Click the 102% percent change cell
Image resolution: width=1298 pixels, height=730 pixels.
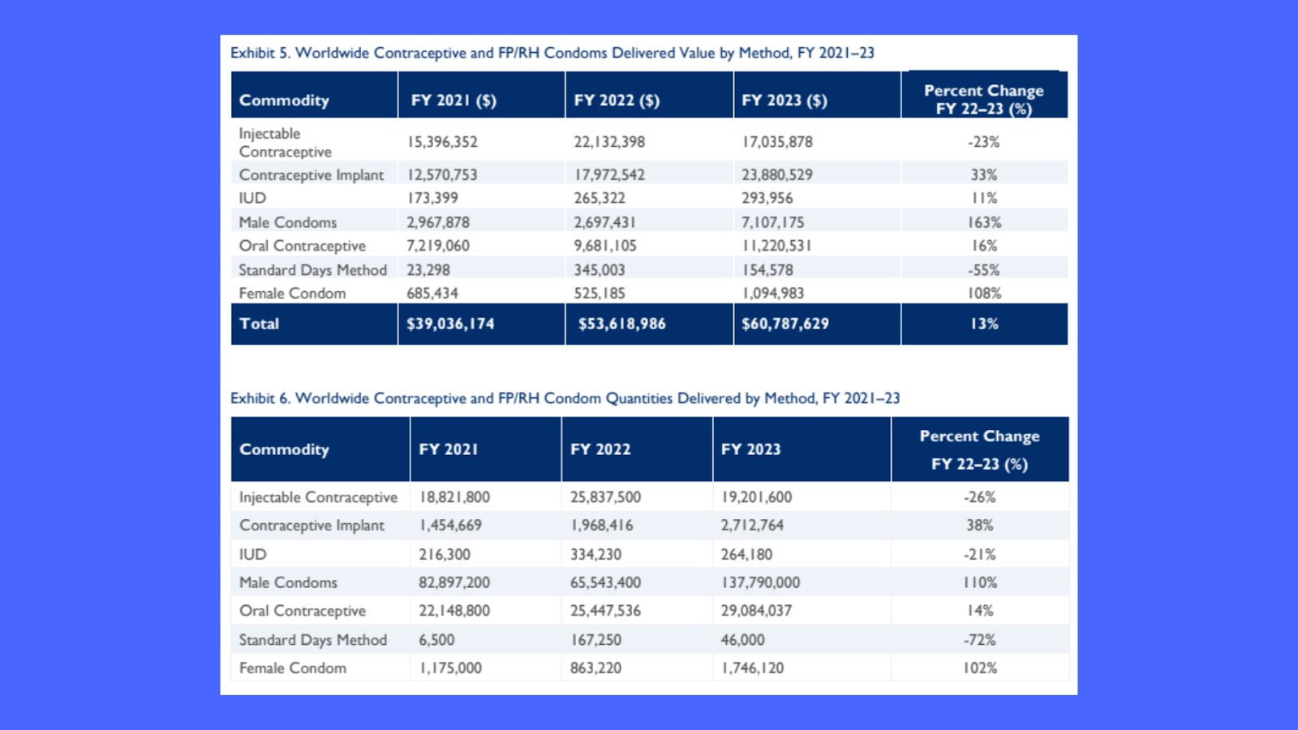point(980,668)
